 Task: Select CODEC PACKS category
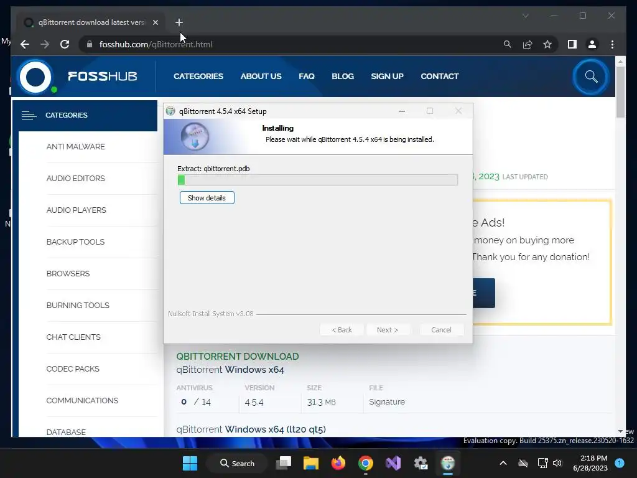[x=73, y=368]
